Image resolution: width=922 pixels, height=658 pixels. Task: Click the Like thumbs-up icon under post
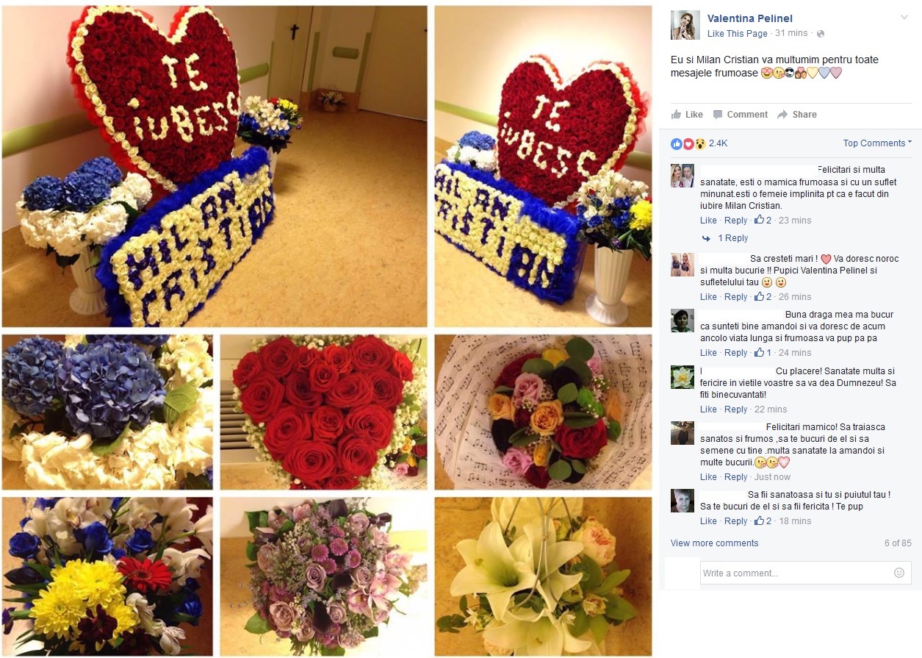coord(676,115)
